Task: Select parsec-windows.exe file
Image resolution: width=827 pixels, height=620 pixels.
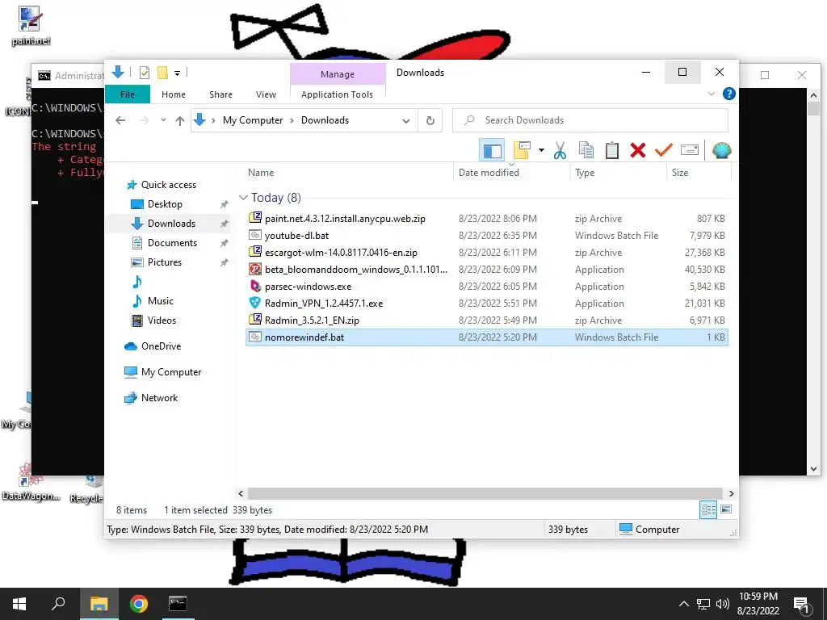Action: [x=487, y=287]
